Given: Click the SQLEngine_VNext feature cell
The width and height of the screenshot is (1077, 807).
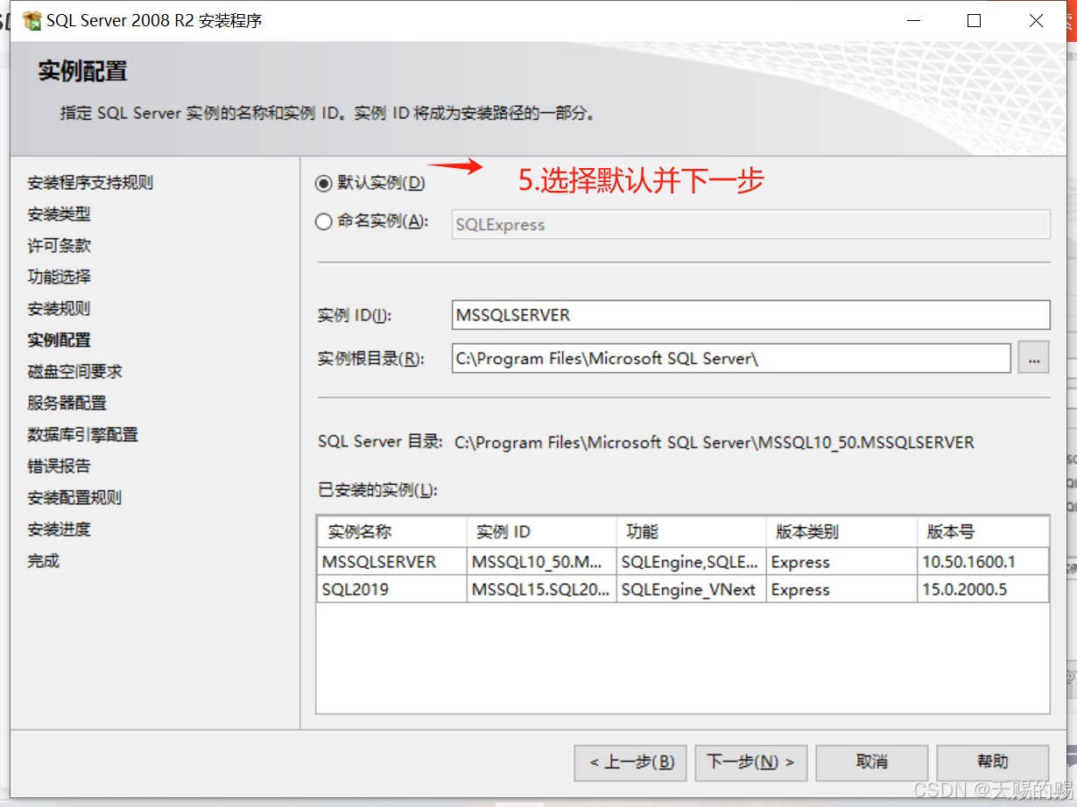Looking at the screenshot, I should click(x=691, y=589).
